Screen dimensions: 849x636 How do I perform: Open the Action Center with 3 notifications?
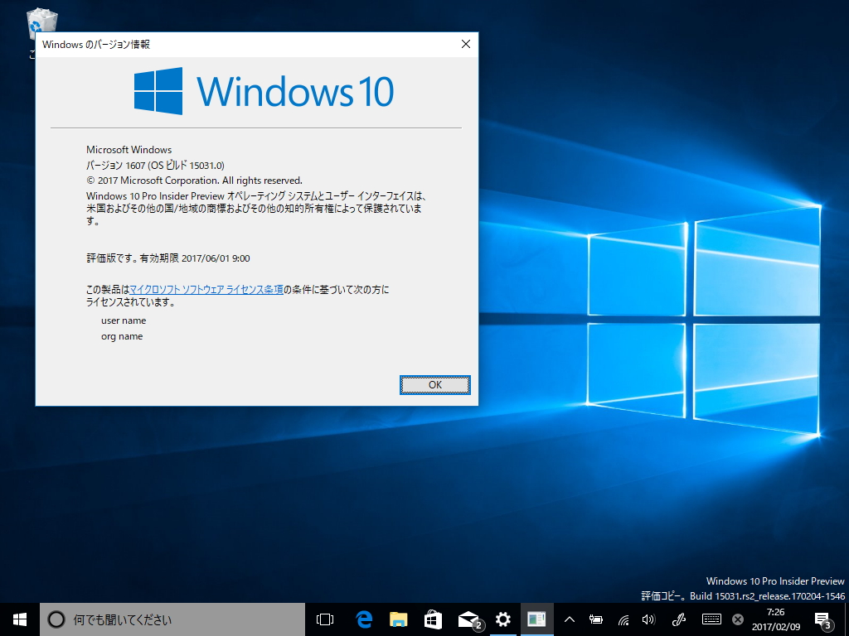(823, 619)
